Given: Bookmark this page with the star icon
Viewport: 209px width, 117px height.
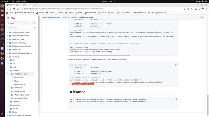Looking at the screenshot, I should 192,9.
